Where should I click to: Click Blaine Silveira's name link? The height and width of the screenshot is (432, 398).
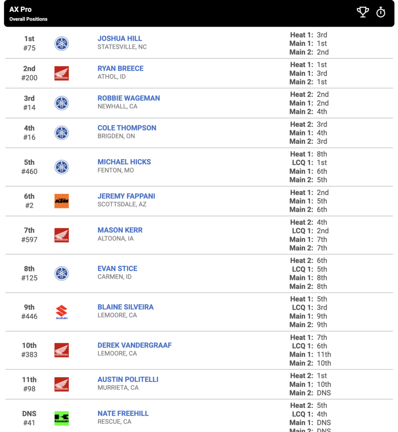126,307
